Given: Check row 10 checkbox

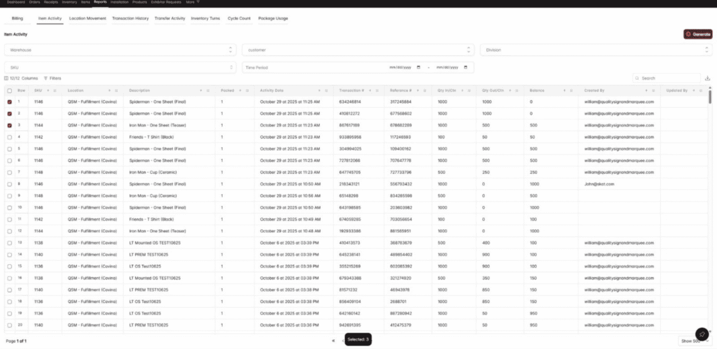Looking at the screenshot, I should [x=9, y=208].
